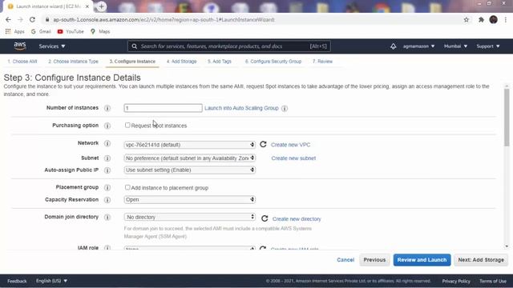Click info icon next to Network

(x=107, y=143)
